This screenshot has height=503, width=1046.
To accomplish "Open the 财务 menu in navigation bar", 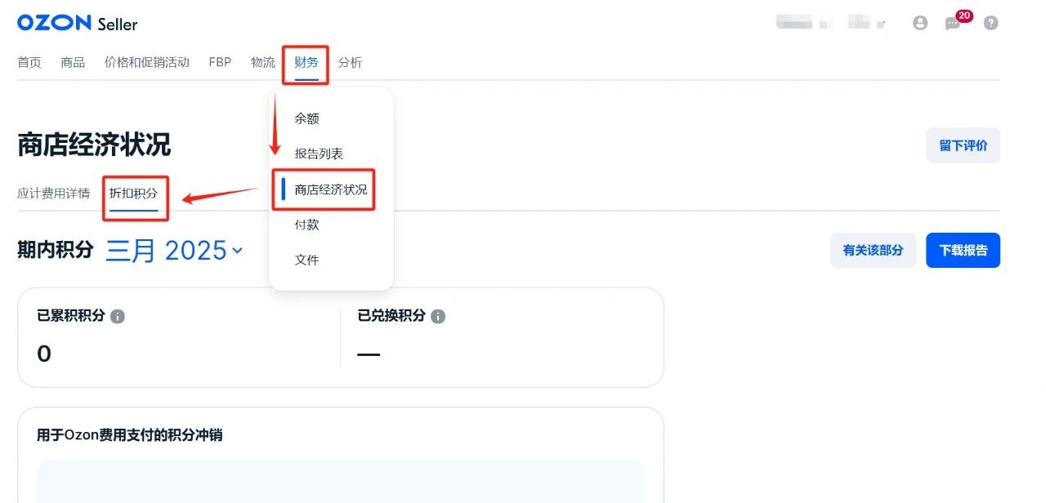I will click(x=306, y=62).
